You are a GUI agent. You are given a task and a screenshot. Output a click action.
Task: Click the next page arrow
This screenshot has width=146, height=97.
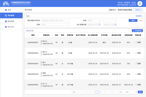click(116, 92)
